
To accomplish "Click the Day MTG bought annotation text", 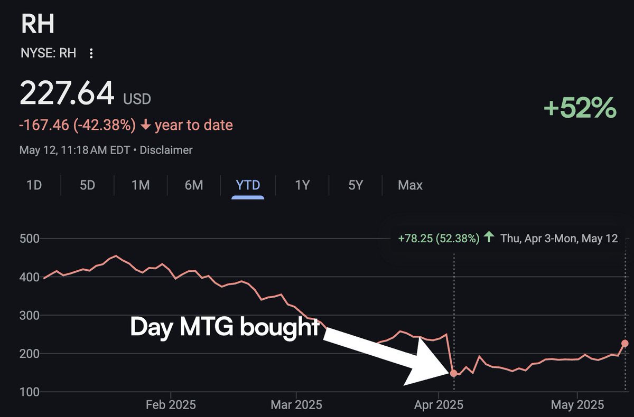I will (x=225, y=328).
